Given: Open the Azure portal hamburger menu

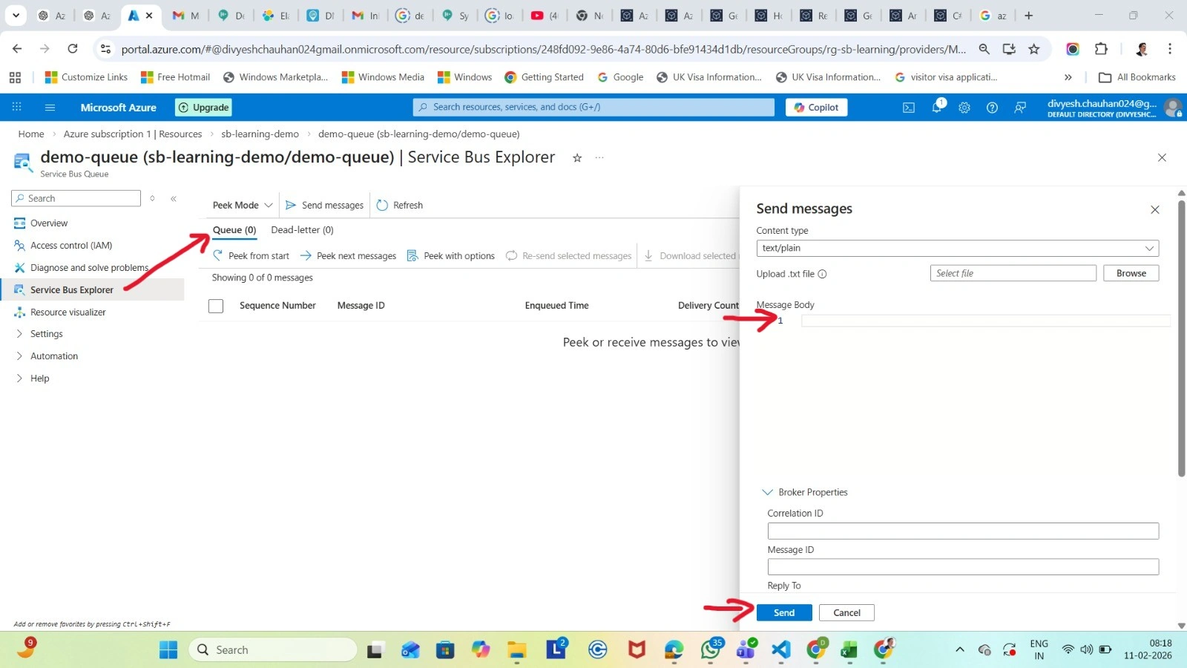Looking at the screenshot, I should pyautogui.click(x=50, y=108).
